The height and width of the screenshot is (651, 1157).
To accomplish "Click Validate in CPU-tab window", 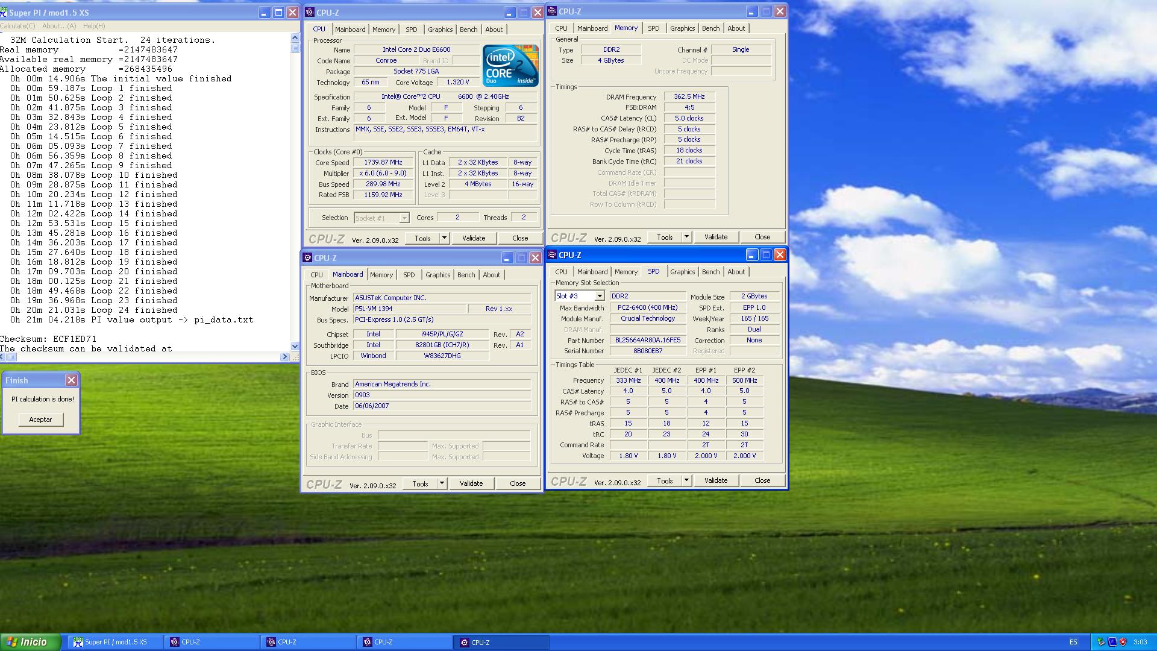I will click(474, 238).
